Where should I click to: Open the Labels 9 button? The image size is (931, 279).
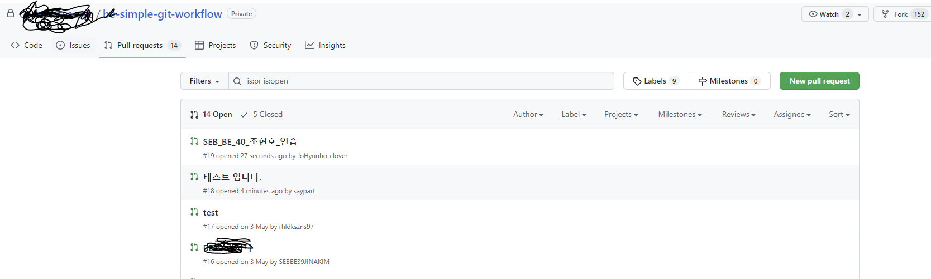pyautogui.click(x=656, y=81)
